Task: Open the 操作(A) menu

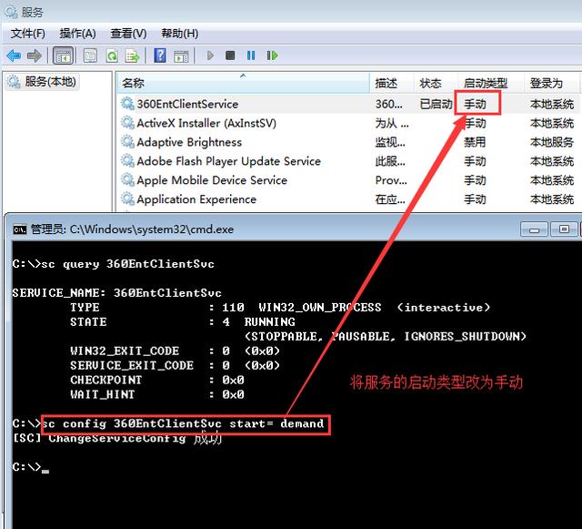Action: click(x=77, y=34)
